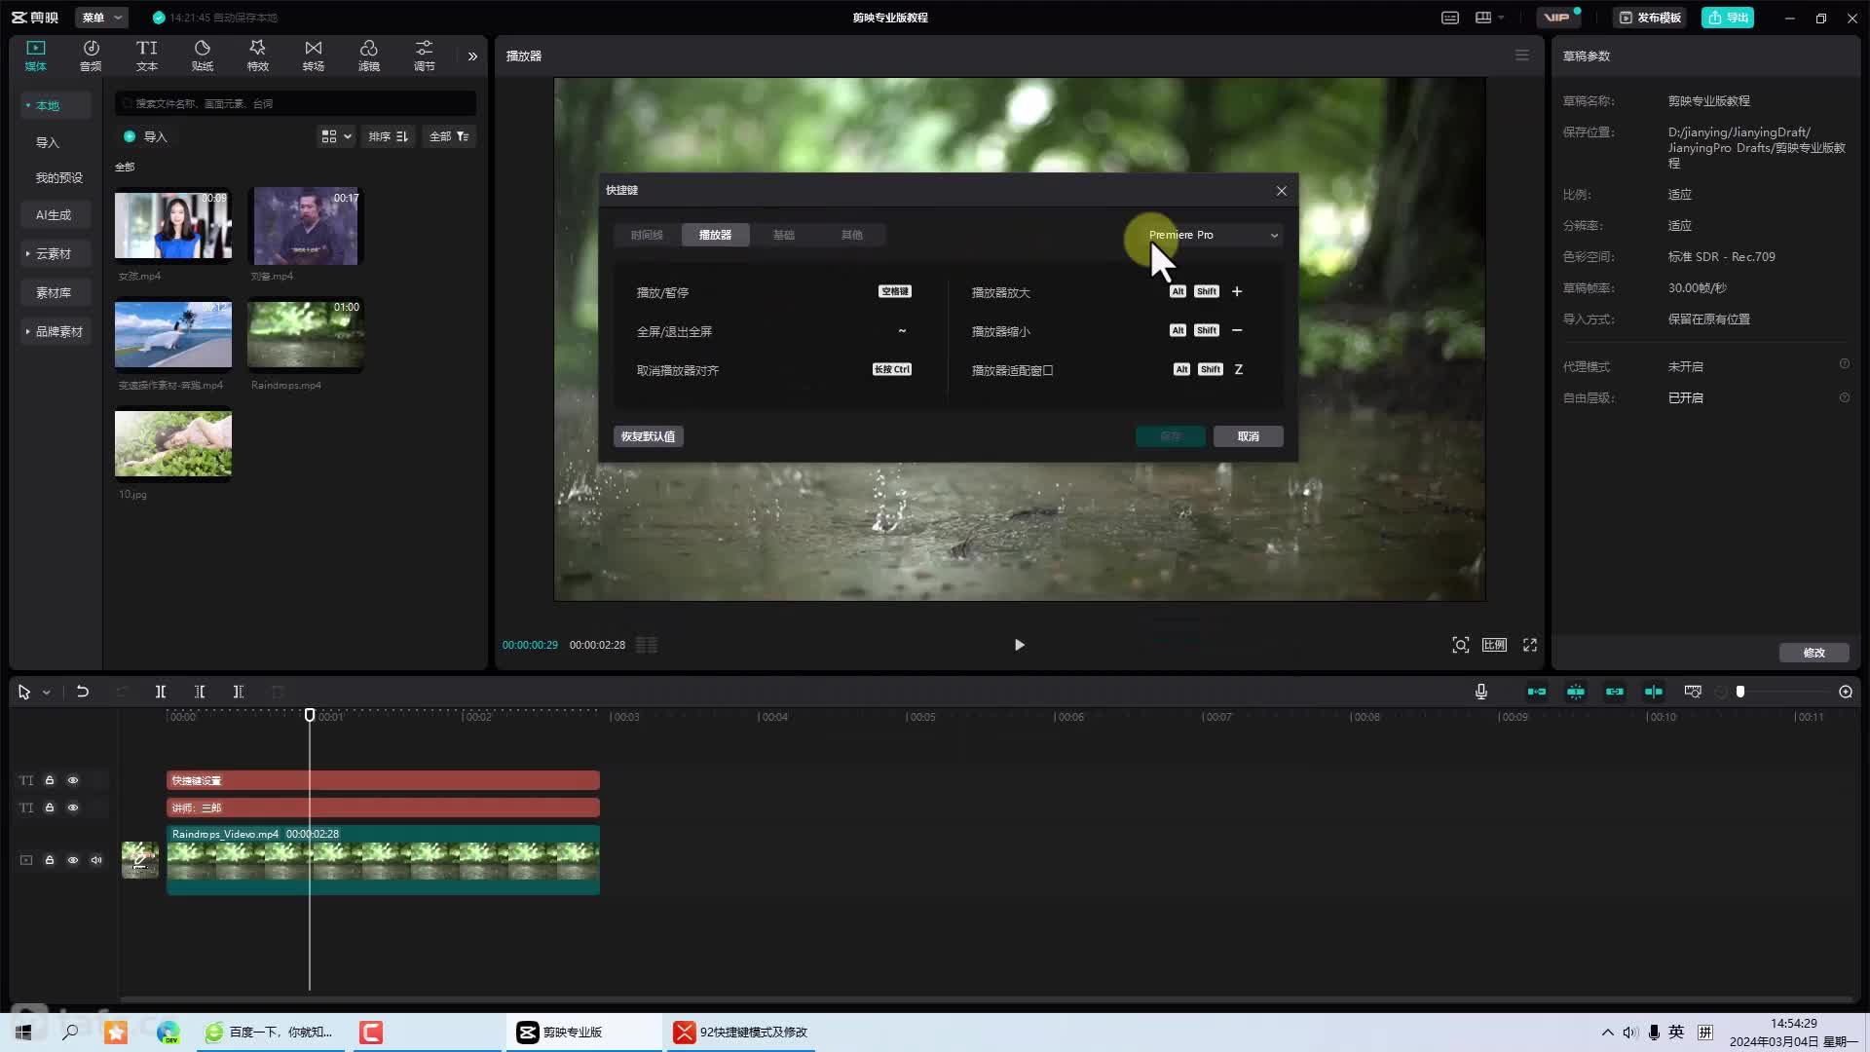Open the 转场 transitions panel

coord(314,56)
